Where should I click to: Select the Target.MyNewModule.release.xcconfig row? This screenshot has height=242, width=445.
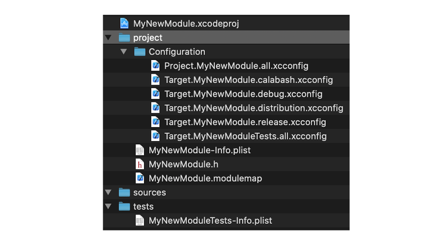(245, 122)
